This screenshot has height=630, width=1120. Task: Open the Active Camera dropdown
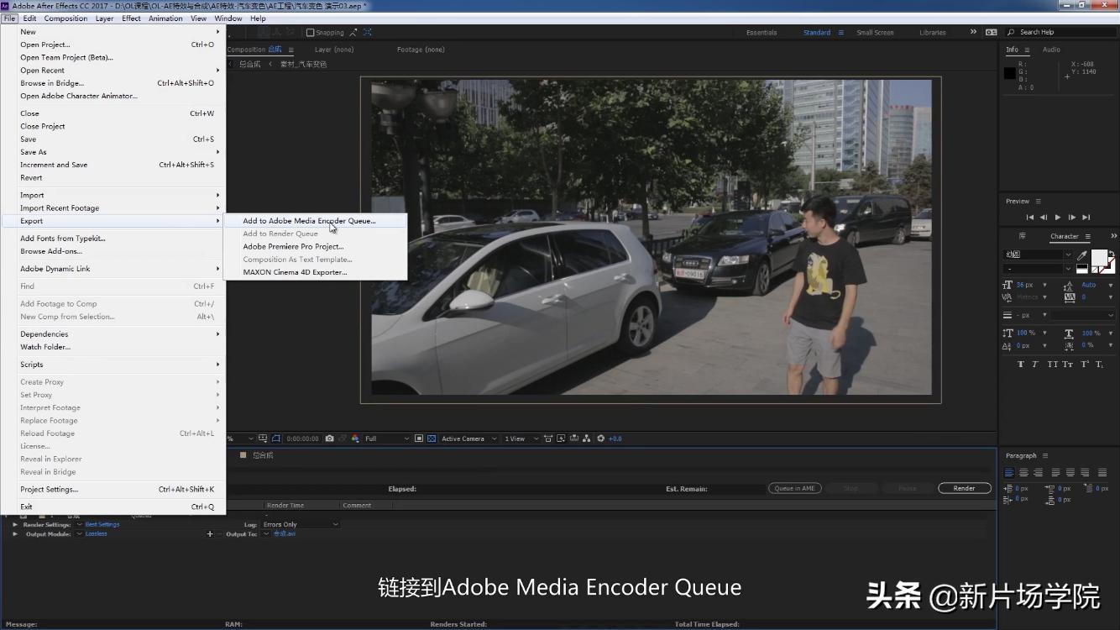pos(466,438)
